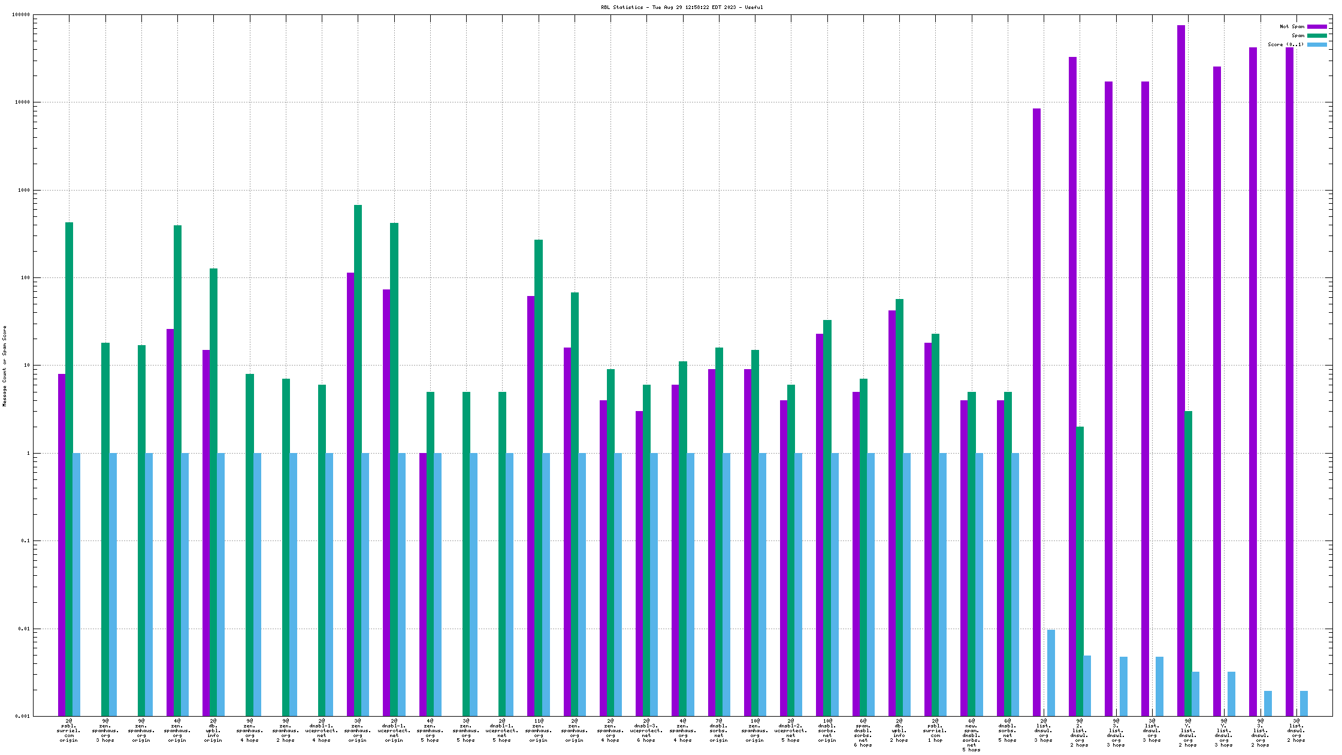Click the spam.dnsbl.sorbs.net 6 hops label

pyautogui.click(x=863, y=733)
